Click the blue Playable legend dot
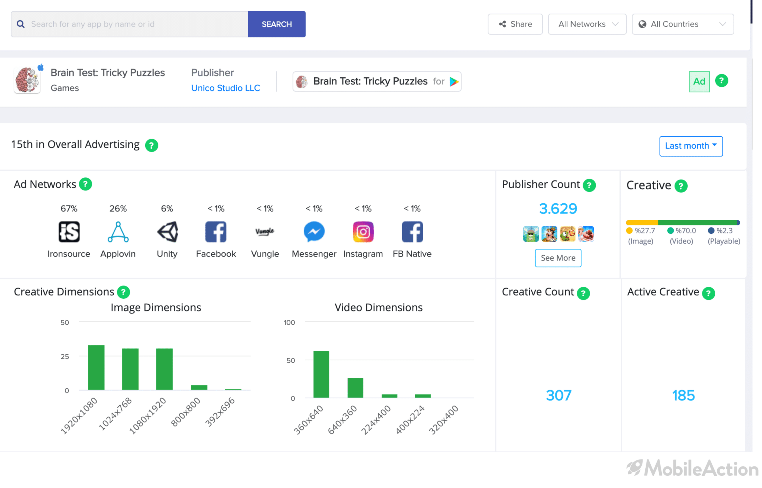Screen dimensions: 762x488 (x=711, y=231)
